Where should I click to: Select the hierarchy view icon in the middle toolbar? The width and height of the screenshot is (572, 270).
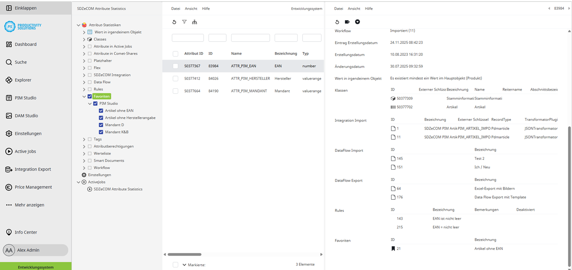194,22
